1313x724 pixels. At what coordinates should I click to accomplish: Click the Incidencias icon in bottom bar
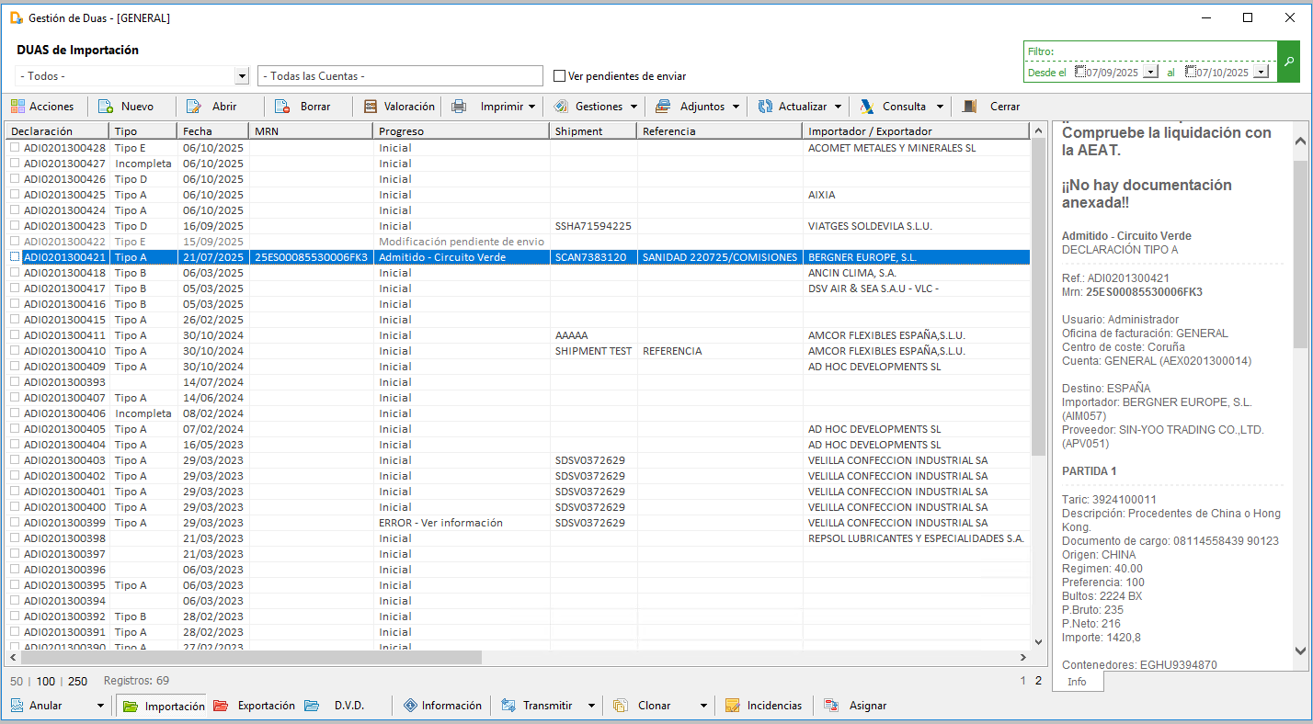733,706
